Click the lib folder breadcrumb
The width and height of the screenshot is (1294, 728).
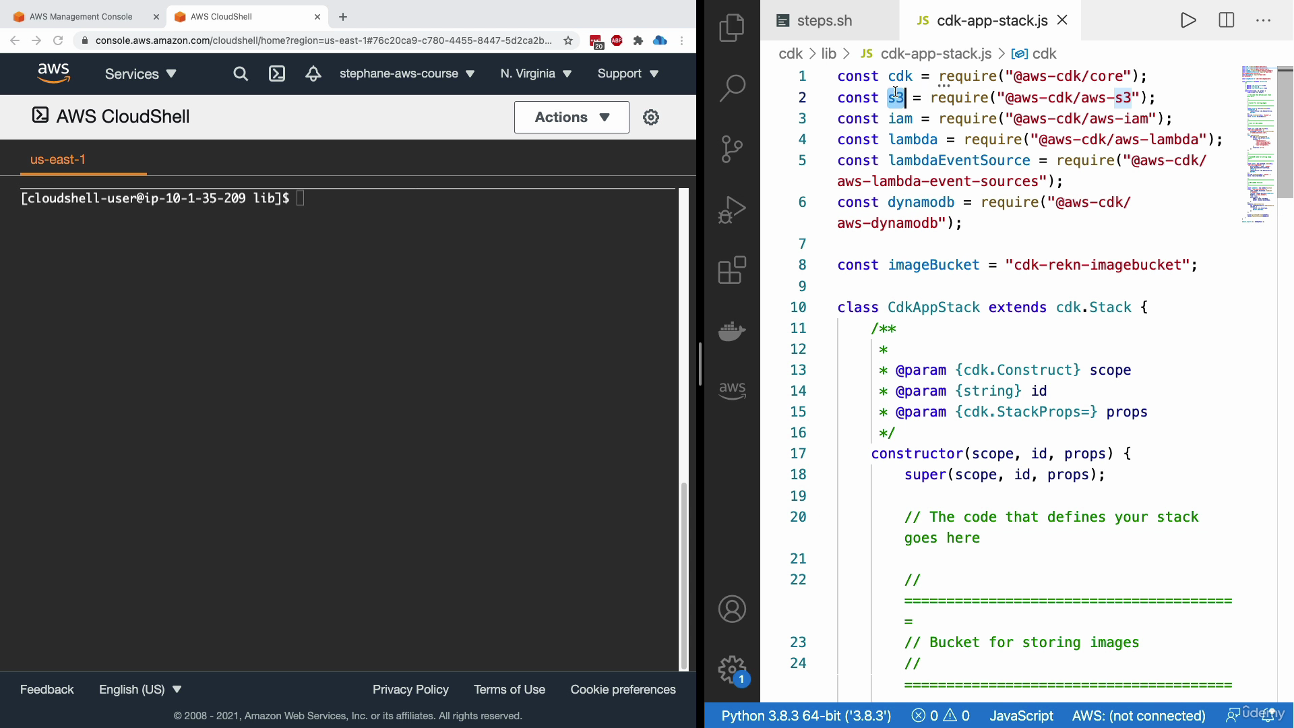[x=828, y=53]
